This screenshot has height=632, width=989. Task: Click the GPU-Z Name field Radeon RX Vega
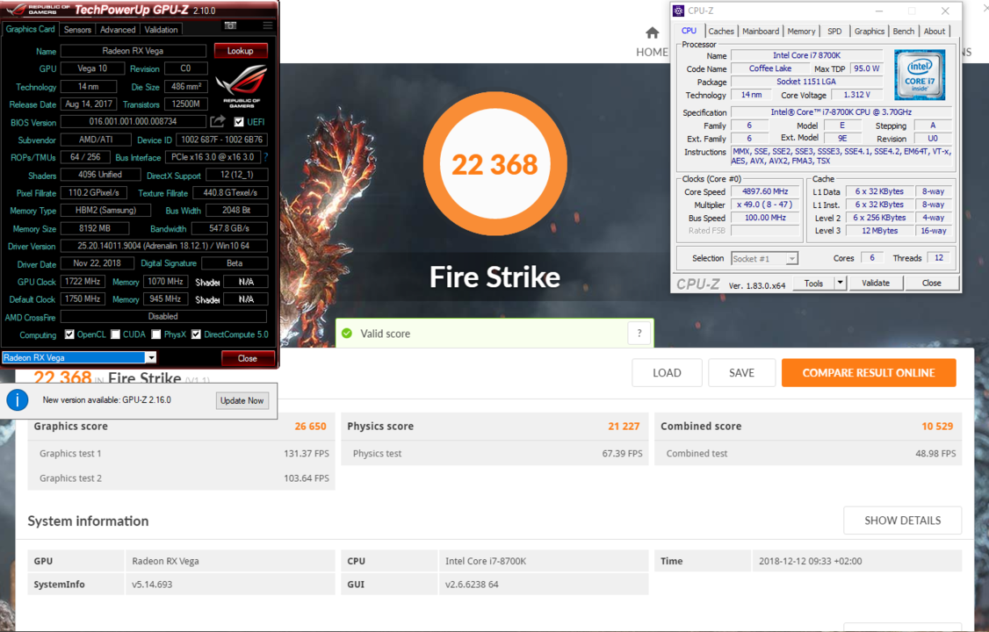134,50
